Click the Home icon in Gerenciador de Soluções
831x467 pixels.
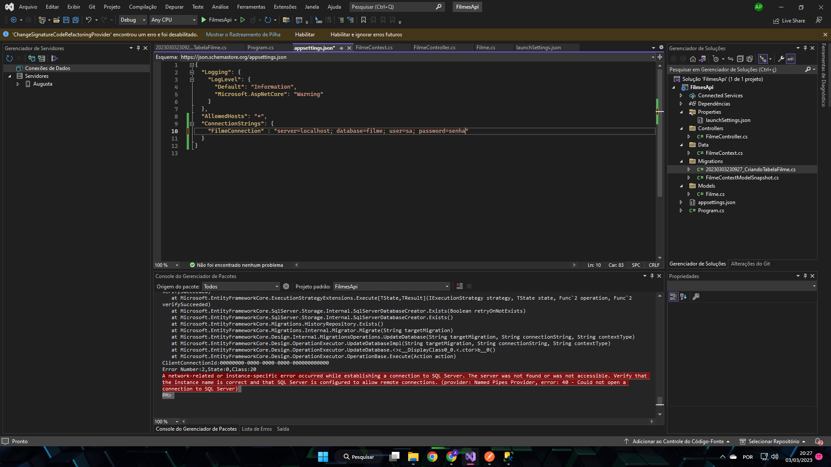point(693,59)
